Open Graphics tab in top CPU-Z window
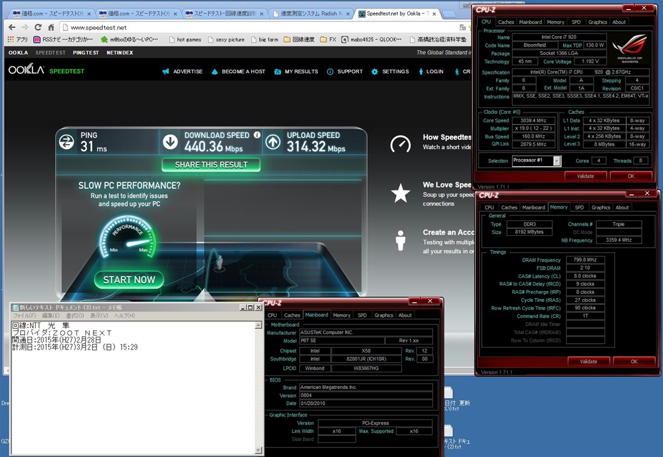 pos(598,22)
